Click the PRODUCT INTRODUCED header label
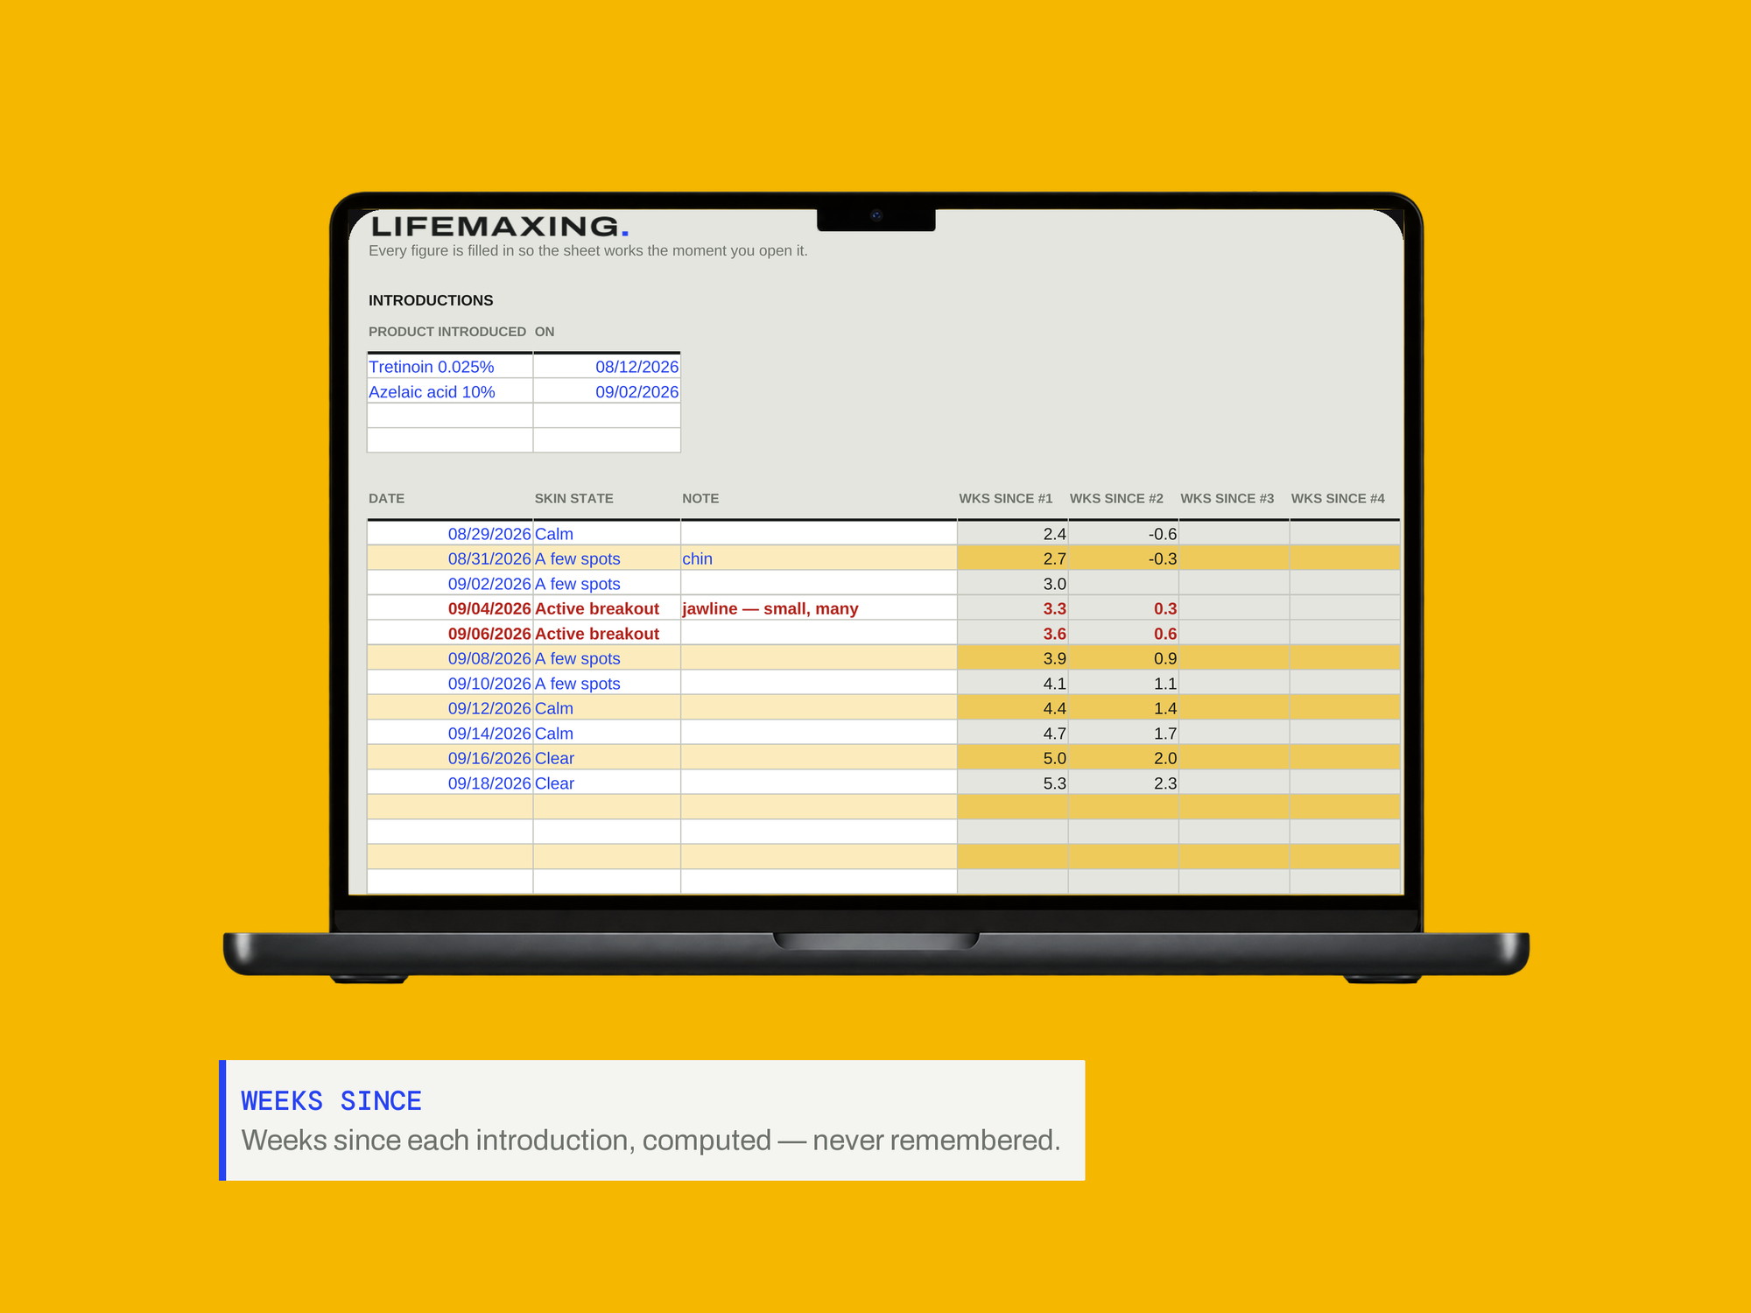Screen dimensions: 1751x1313 [x=447, y=332]
